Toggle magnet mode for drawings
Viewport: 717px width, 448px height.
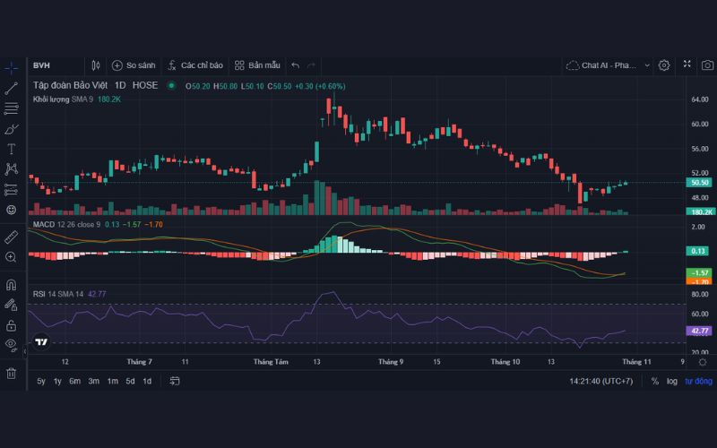[x=12, y=285]
